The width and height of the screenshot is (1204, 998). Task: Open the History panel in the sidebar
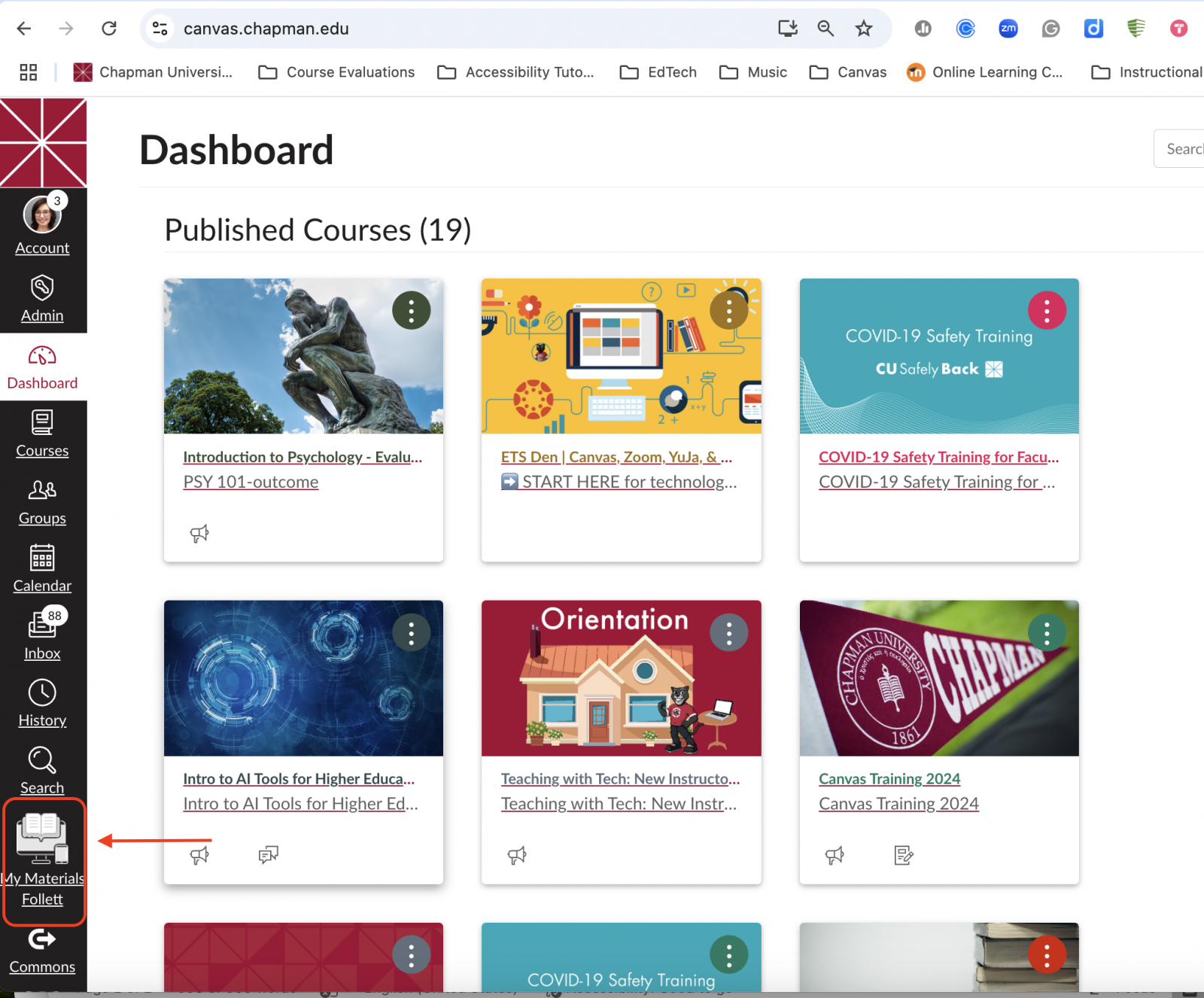[x=42, y=704]
